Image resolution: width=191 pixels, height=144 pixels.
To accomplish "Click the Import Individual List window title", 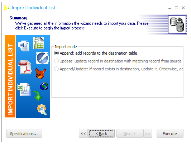I will [x=33, y=8].
